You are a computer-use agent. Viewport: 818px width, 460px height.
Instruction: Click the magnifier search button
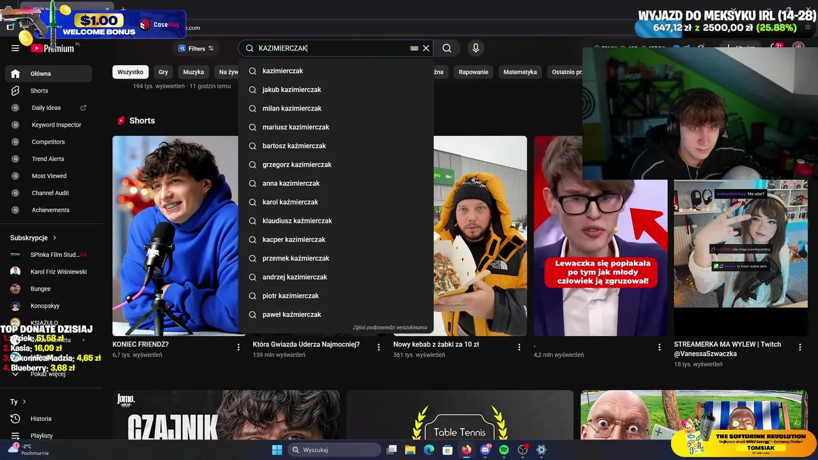pos(447,48)
